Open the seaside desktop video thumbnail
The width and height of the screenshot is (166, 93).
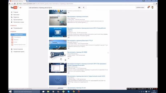(x=58, y=45)
